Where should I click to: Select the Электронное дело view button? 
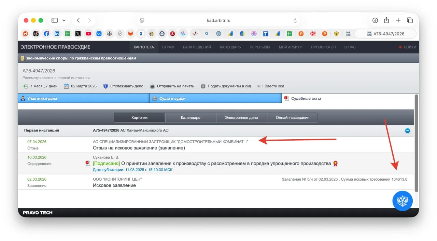click(x=241, y=118)
